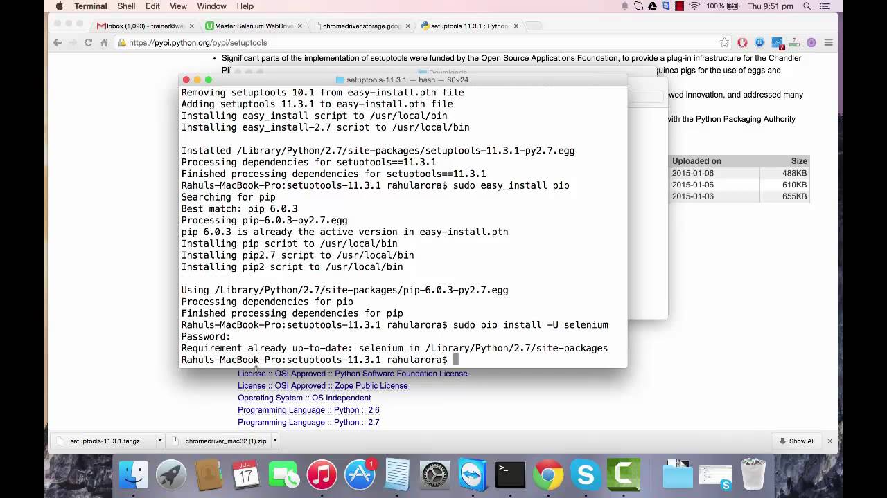The width and height of the screenshot is (887, 498).
Task: Open Finder from the Dock
Action: 134,475
